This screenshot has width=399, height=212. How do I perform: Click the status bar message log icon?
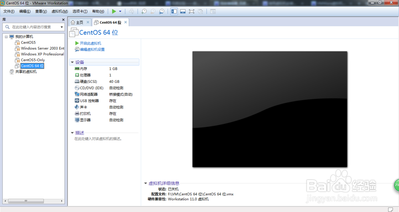tap(390, 210)
